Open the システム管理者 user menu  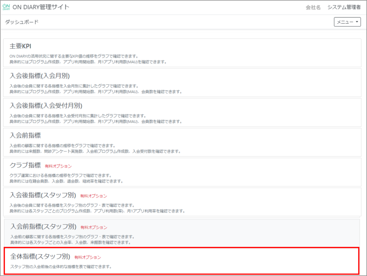pos(344,8)
